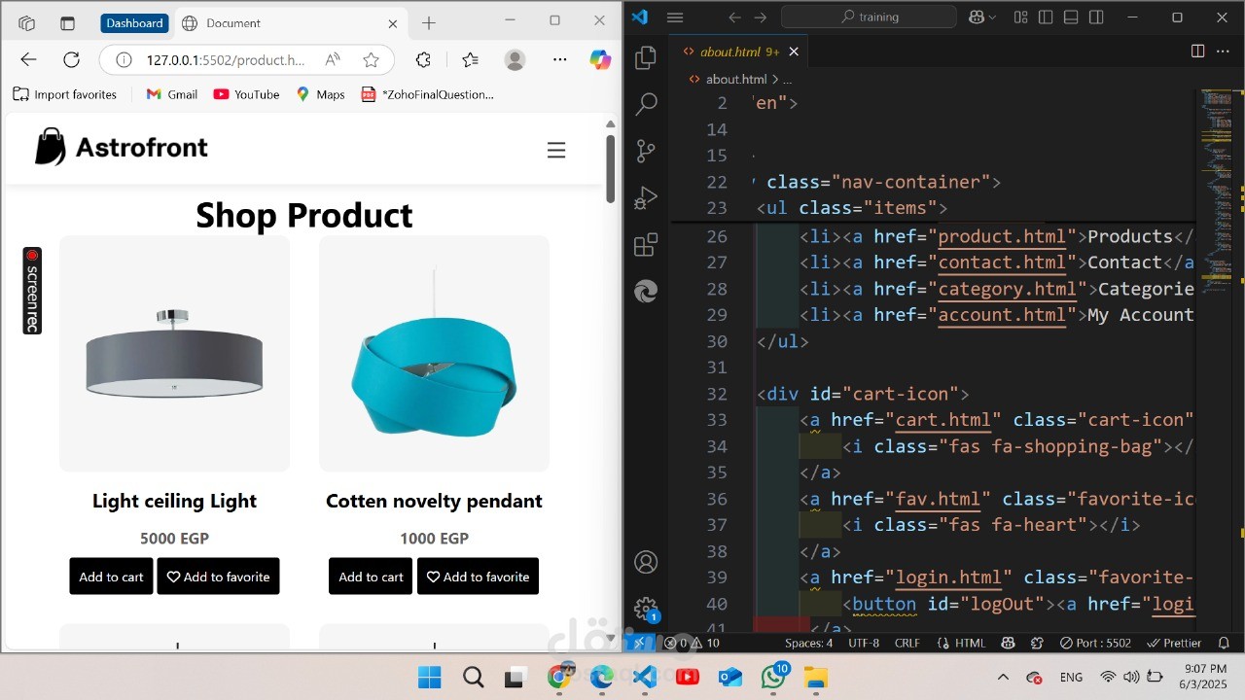Open Edge Settings and more menu

point(559,59)
